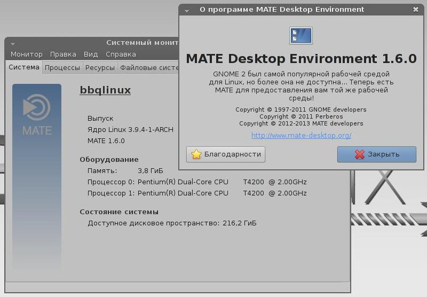The height and width of the screenshot is (297, 427).
Task: Close the About MATE dialog with X
Action: coord(416,10)
